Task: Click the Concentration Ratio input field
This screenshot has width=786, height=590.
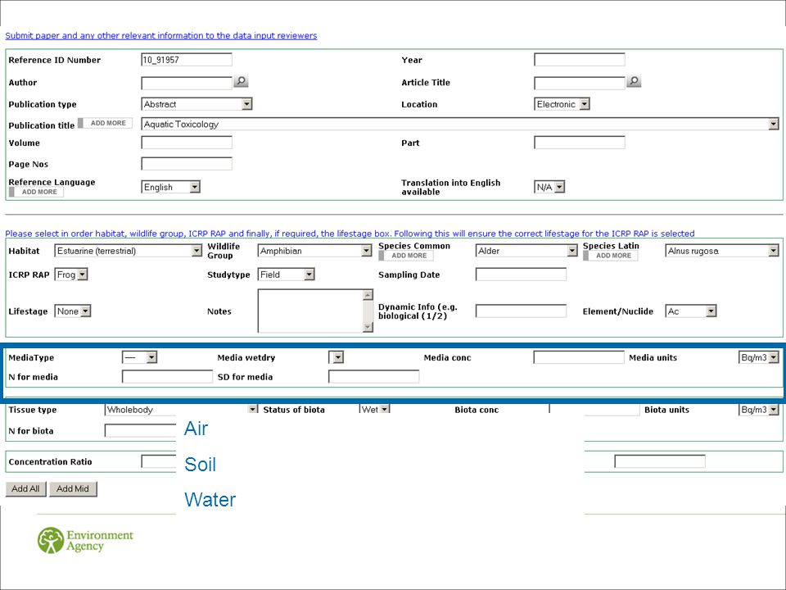Action: [x=159, y=461]
